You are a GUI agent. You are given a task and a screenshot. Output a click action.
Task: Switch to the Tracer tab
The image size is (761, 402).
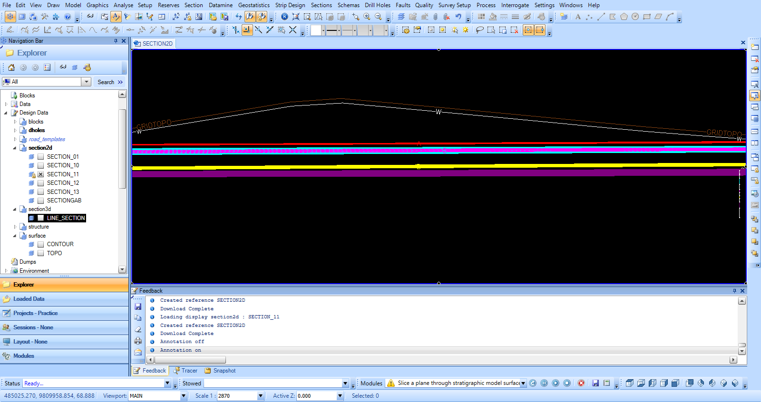click(185, 371)
